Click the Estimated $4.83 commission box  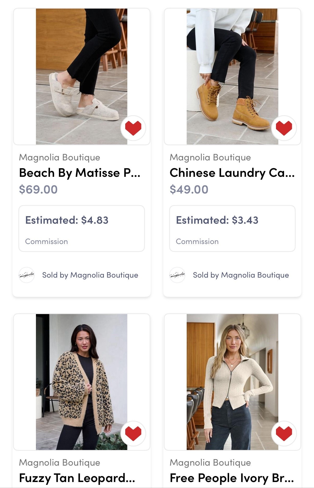coord(81,228)
